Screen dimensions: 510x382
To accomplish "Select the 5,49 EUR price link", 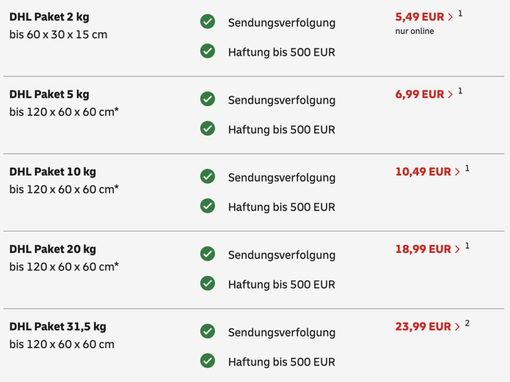I will pos(423,17).
